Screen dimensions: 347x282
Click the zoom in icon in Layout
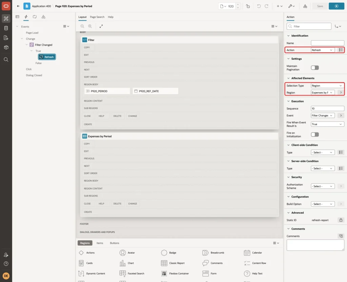coord(90,26)
